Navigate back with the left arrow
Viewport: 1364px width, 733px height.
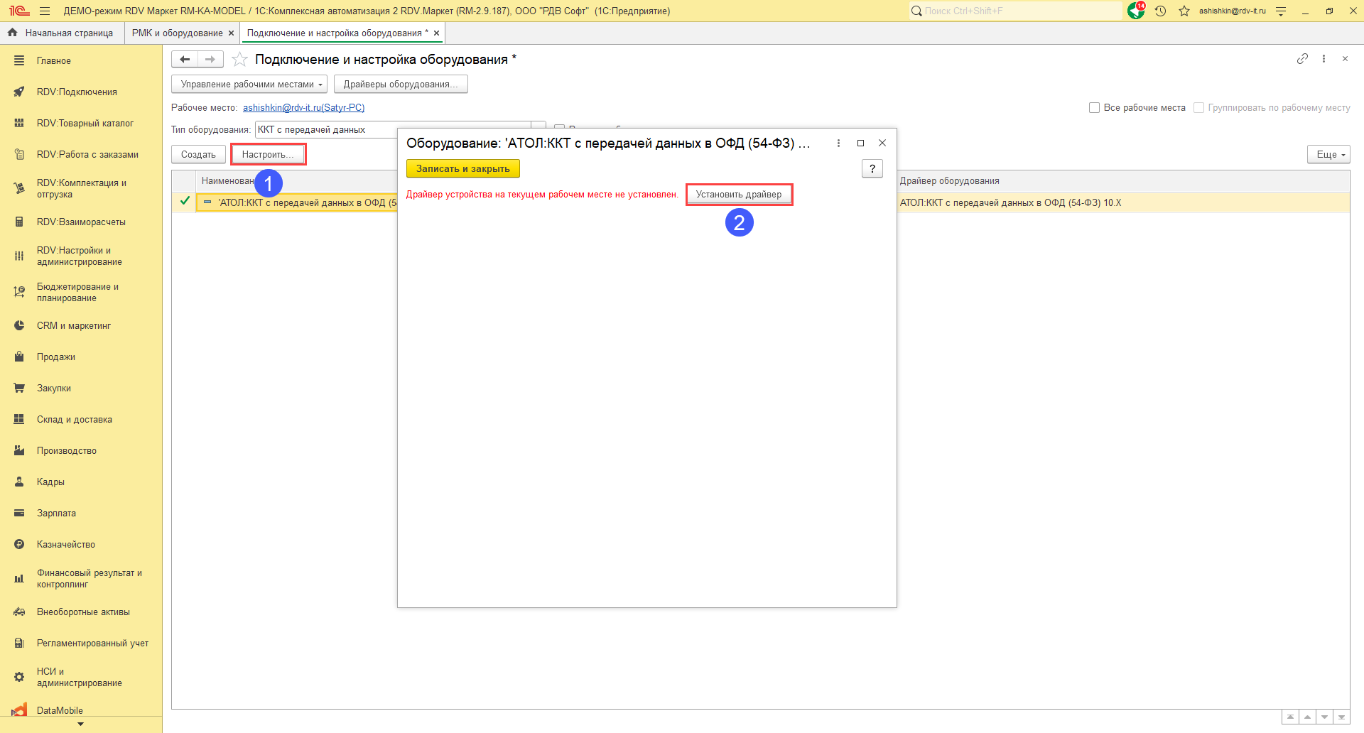[x=185, y=60]
